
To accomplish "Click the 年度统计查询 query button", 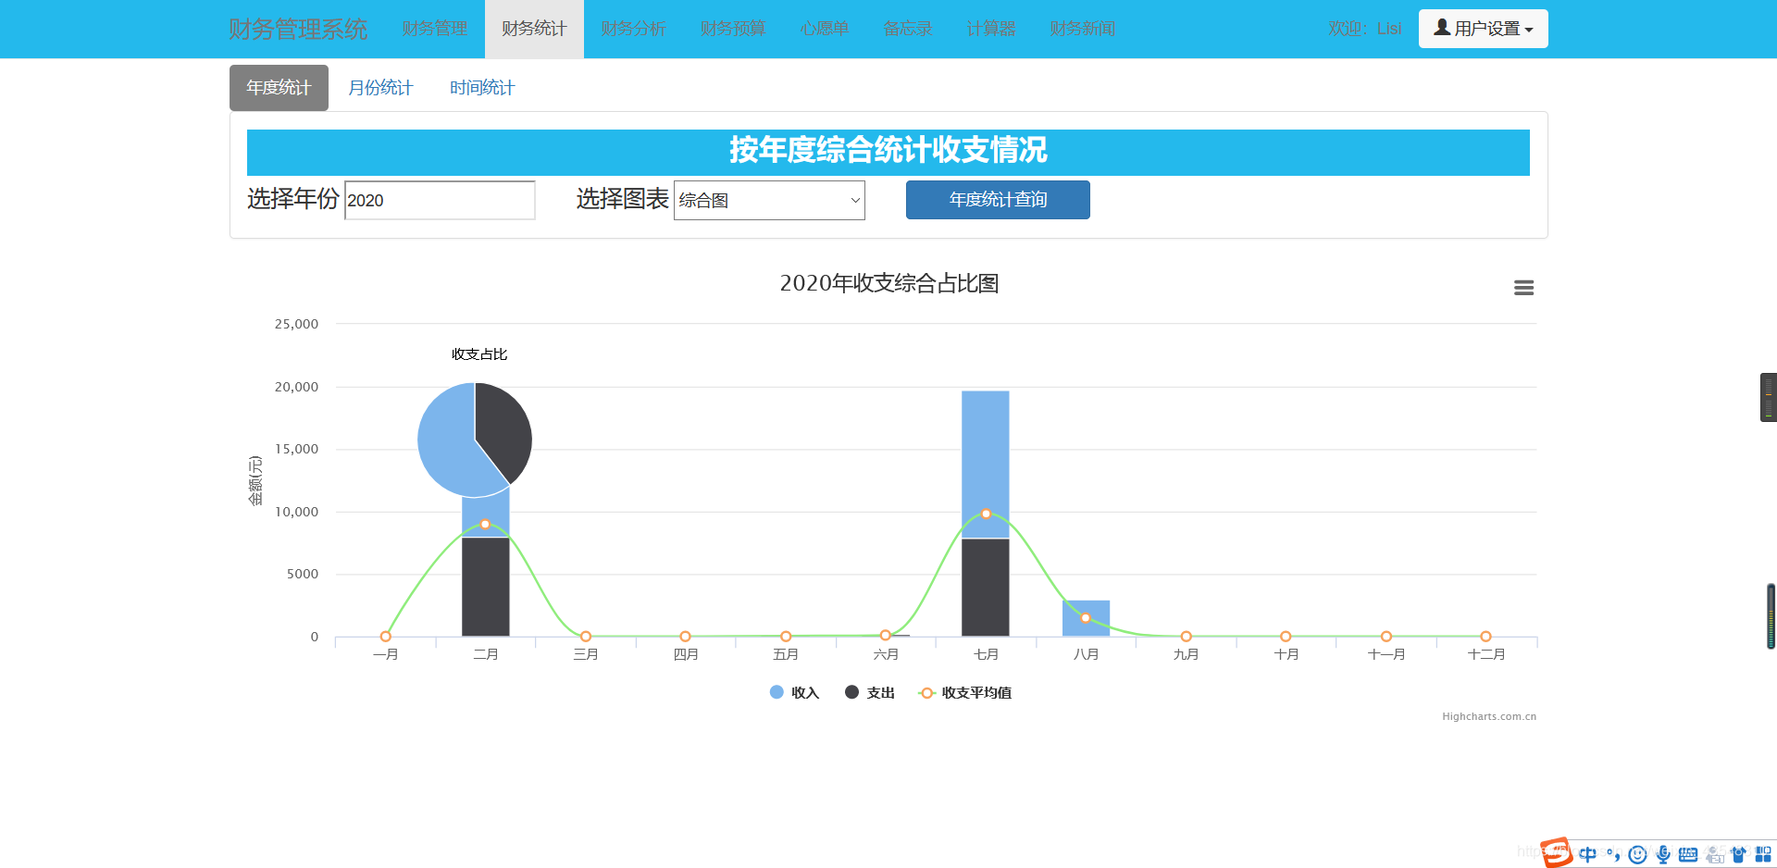I will (997, 200).
